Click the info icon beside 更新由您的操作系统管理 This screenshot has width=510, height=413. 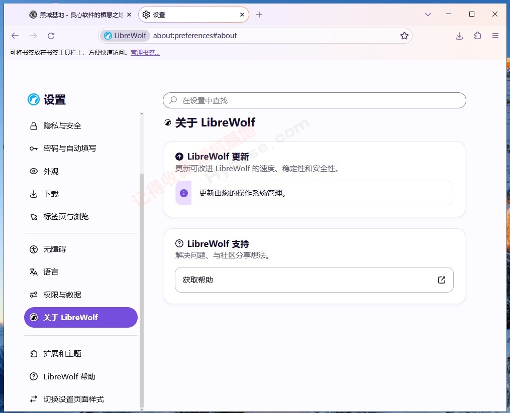click(184, 193)
